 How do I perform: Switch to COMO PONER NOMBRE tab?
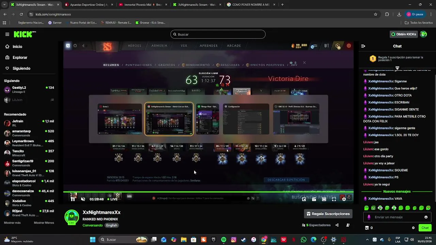(x=250, y=5)
